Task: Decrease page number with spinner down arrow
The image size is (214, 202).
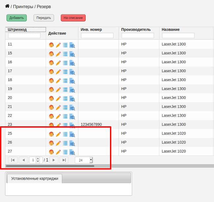Action: click(x=38, y=161)
